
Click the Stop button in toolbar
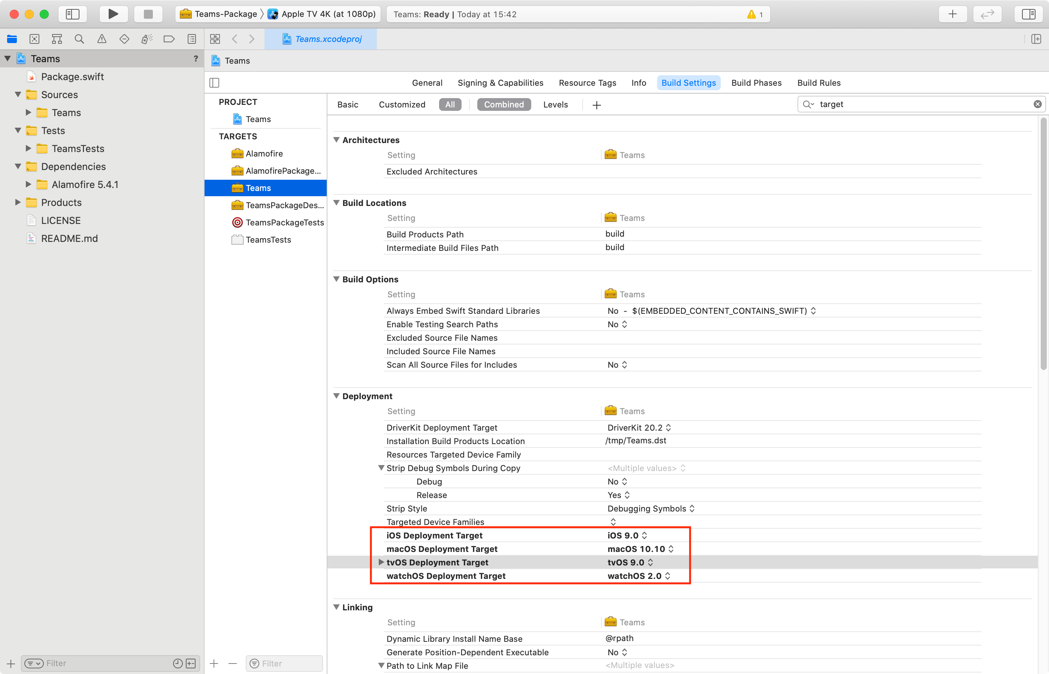(x=148, y=14)
